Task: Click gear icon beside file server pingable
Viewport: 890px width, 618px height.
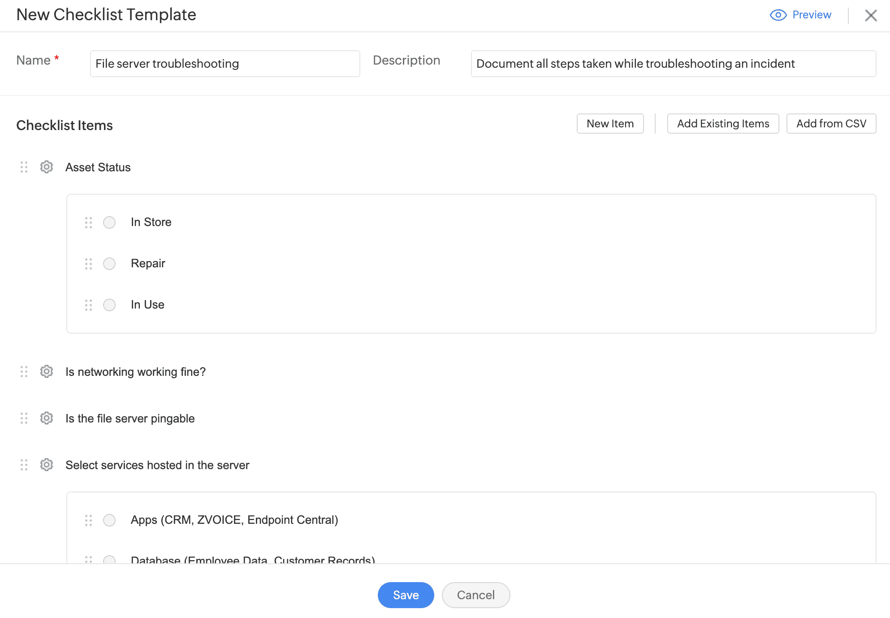Action: pos(47,418)
